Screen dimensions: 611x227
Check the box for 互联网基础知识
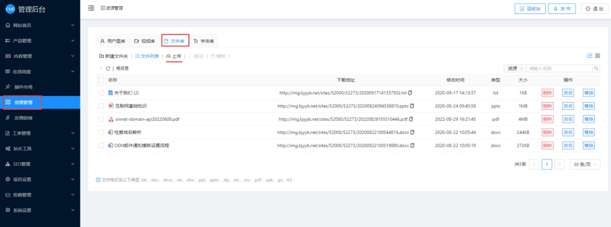pyautogui.click(x=101, y=106)
